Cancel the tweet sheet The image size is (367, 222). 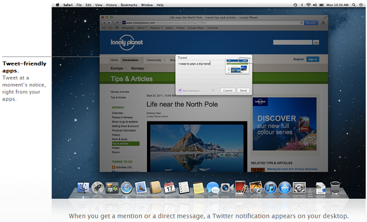(x=228, y=91)
